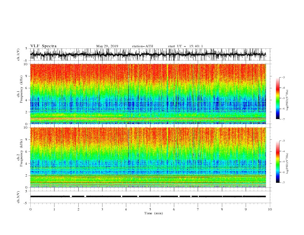This screenshot has width=304, height=235.
Task: Click the "-7" tick on ch.1 colorbar
Action: [x=283, y=119]
